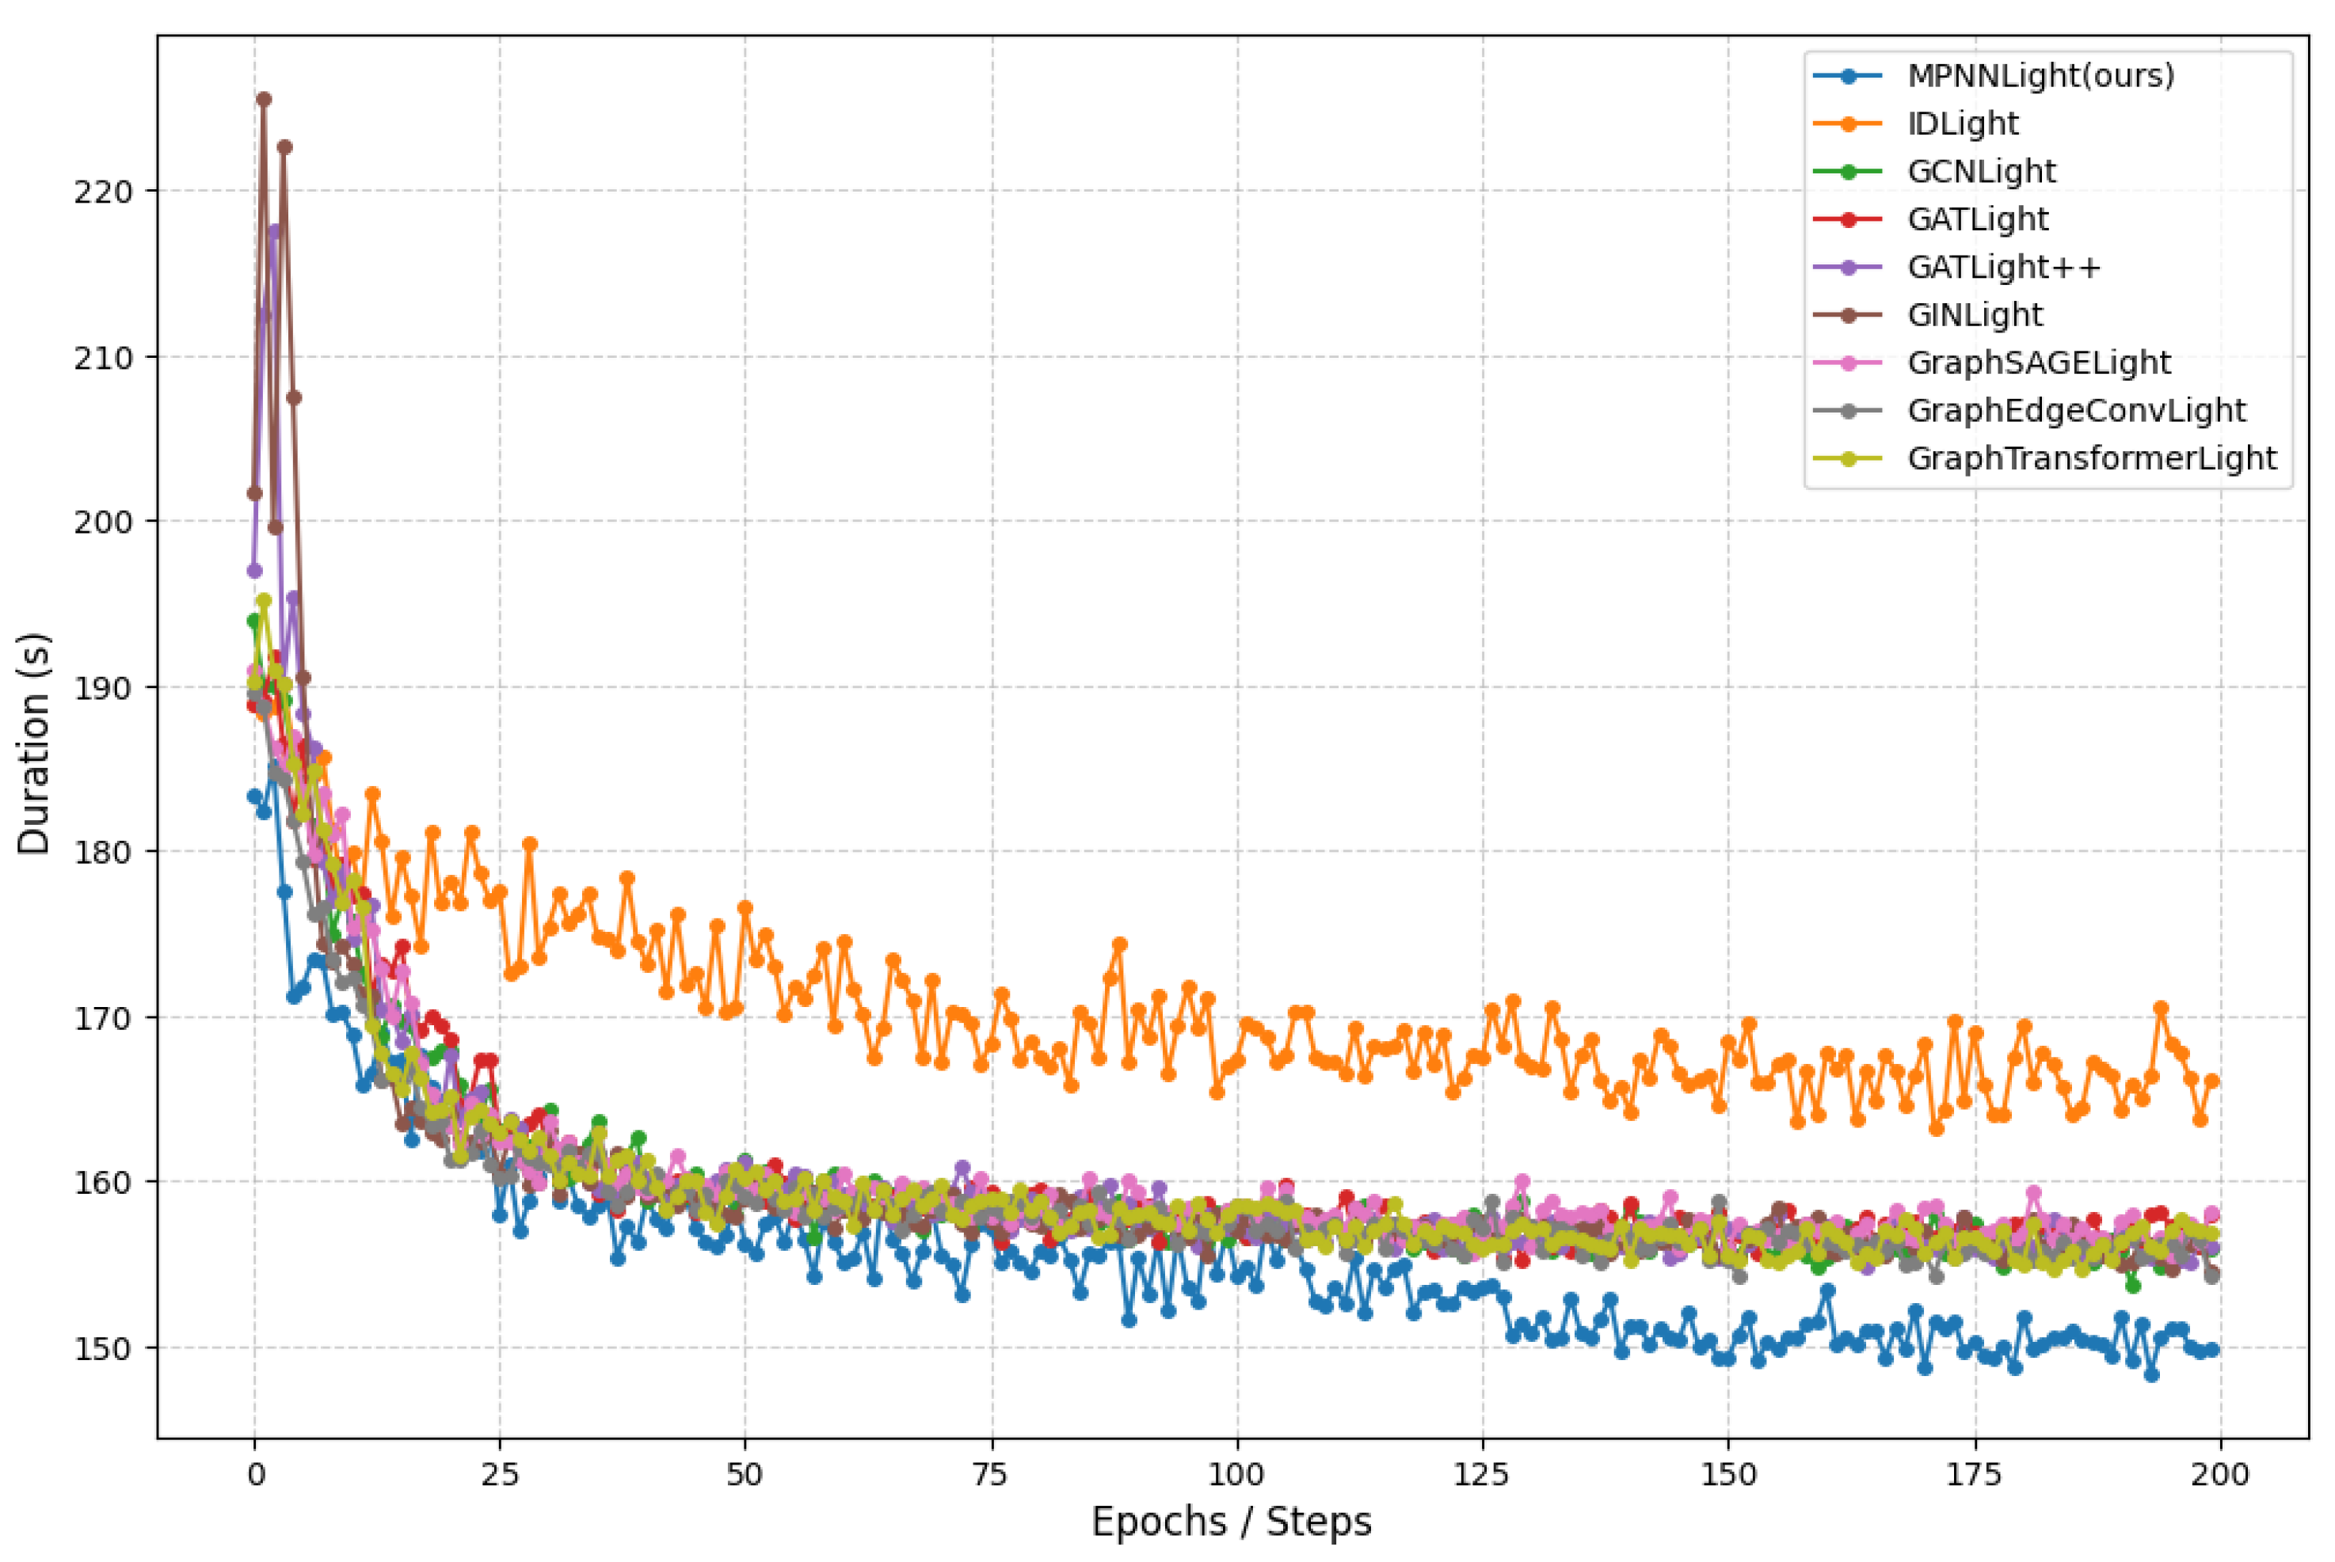
Task: Click the MPNNLight(ours) legend label
Action: click(2040, 76)
